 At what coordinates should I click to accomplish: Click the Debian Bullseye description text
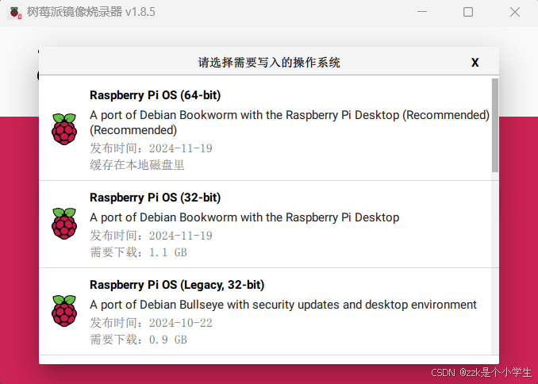pyautogui.click(x=283, y=305)
